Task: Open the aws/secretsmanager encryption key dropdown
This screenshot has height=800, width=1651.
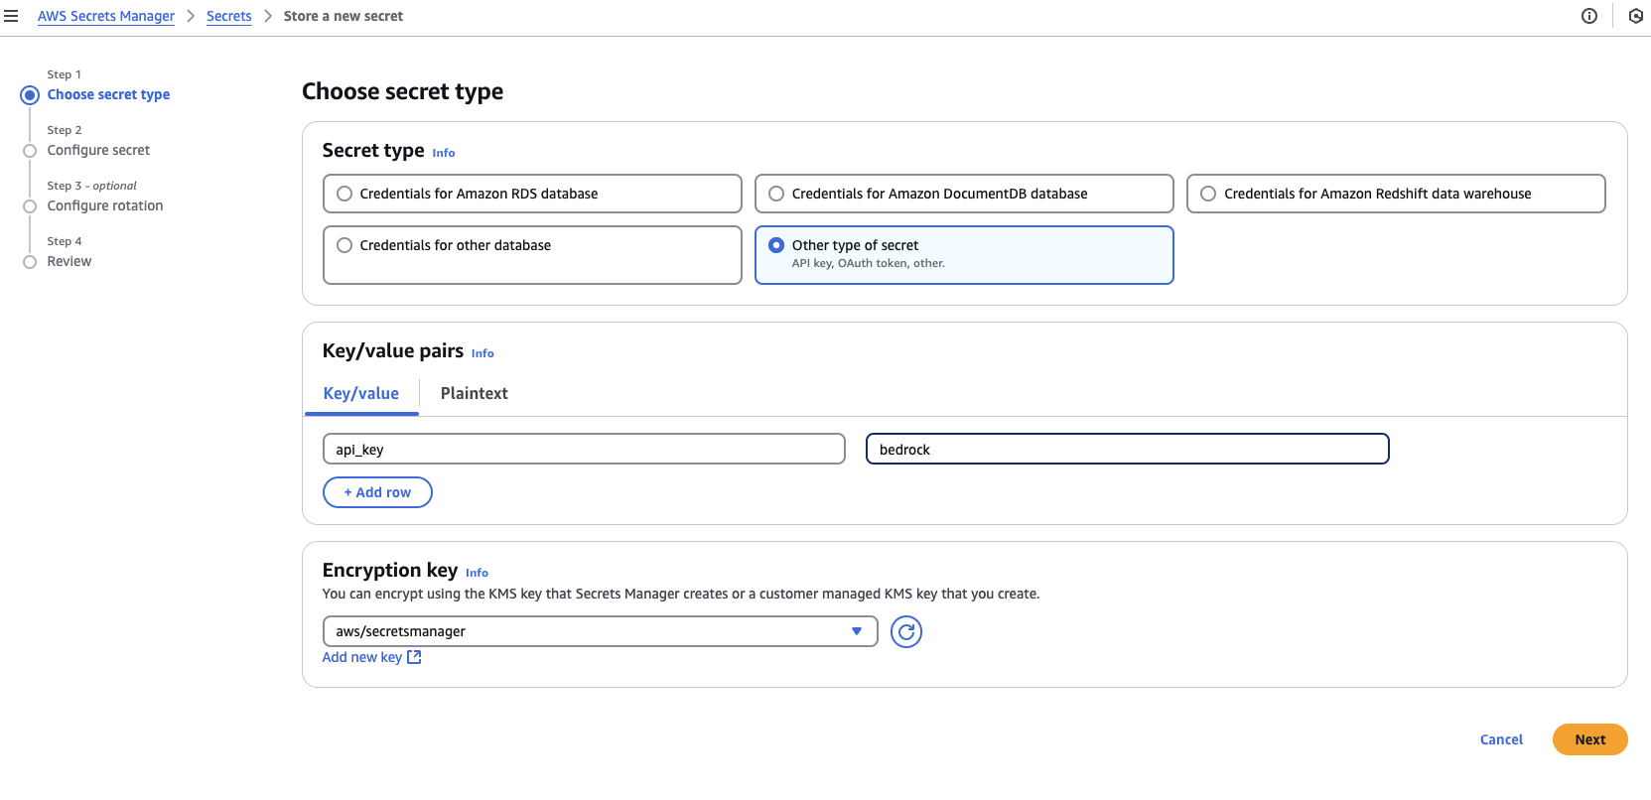Action: [600, 631]
